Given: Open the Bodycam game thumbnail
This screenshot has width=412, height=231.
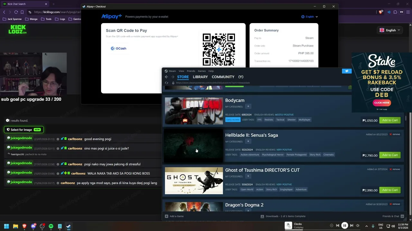Looking at the screenshot, I should (x=194, y=111).
